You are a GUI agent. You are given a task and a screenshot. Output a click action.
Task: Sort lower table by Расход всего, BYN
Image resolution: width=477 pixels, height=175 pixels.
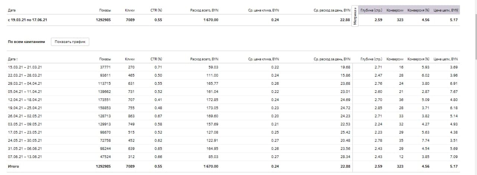click(204, 59)
